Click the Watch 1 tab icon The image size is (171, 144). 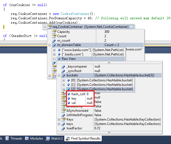[48, 138]
